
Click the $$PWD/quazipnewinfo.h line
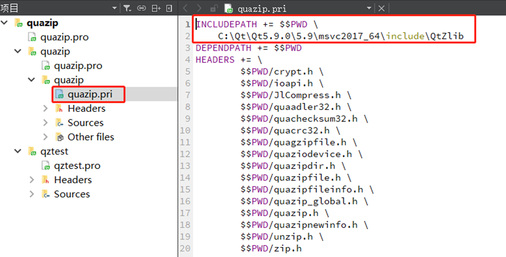pyautogui.click(x=304, y=224)
